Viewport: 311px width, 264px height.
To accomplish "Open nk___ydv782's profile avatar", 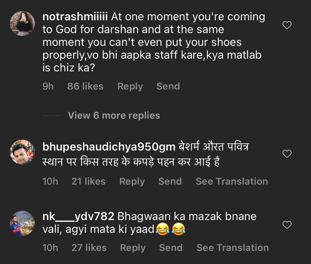I will pyautogui.click(x=22, y=223).
